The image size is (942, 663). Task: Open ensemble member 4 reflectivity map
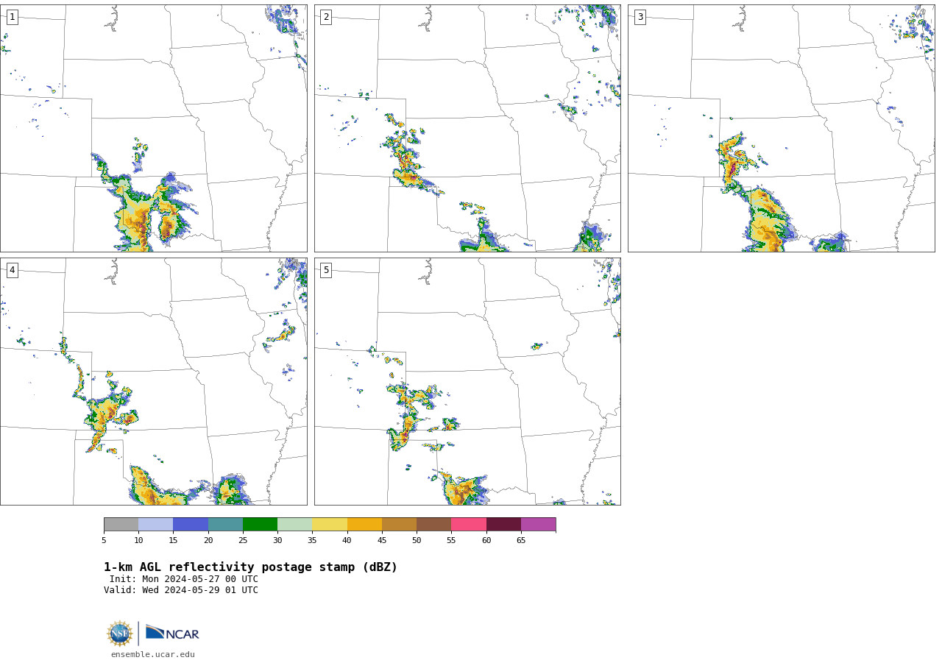point(153,381)
